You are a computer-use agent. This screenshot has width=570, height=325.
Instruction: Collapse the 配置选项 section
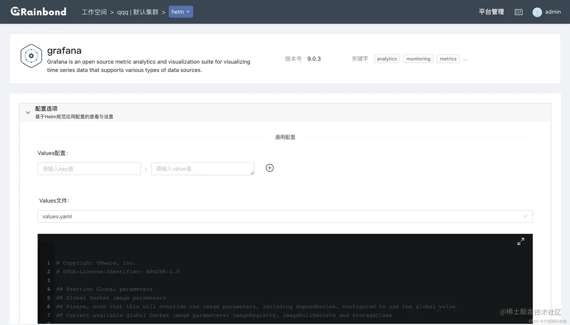click(28, 112)
